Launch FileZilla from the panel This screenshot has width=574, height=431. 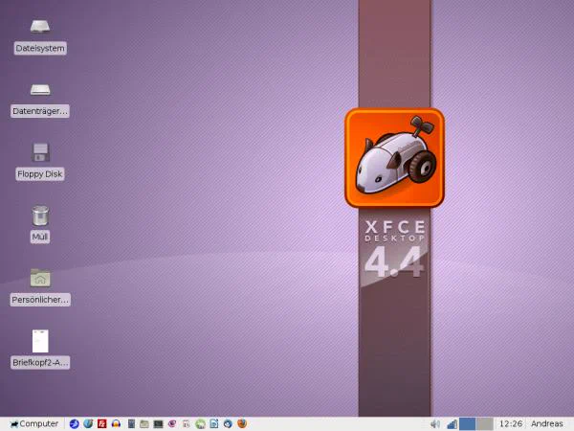[x=102, y=423]
